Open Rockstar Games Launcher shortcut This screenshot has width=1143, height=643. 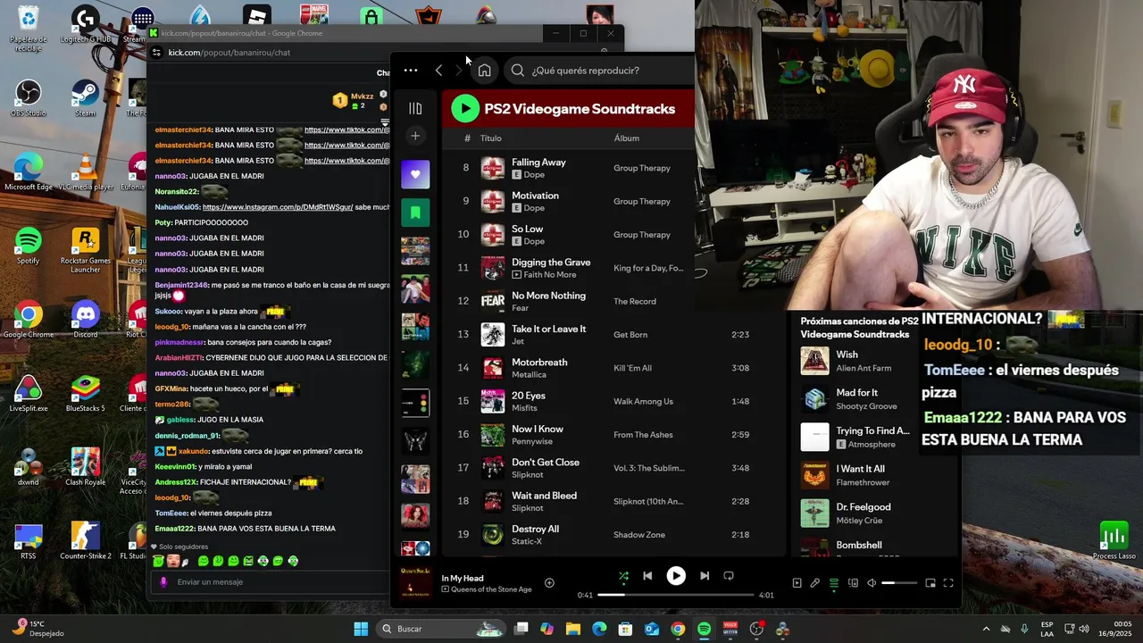click(85, 251)
